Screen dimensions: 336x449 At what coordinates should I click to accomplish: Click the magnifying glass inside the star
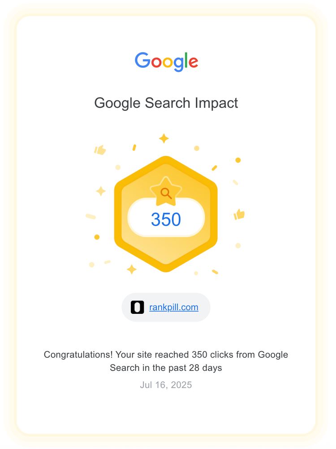click(x=166, y=193)
